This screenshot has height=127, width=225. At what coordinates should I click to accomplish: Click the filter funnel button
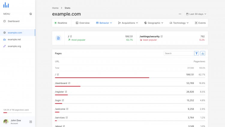point(196,53)
